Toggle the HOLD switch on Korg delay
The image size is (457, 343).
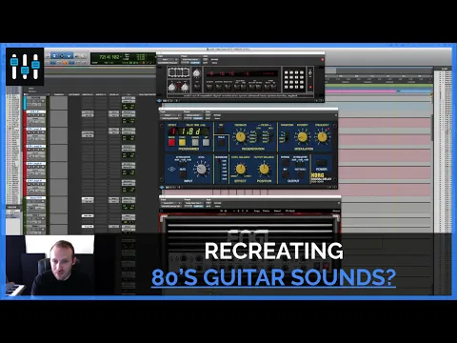(x=221, y=142)
